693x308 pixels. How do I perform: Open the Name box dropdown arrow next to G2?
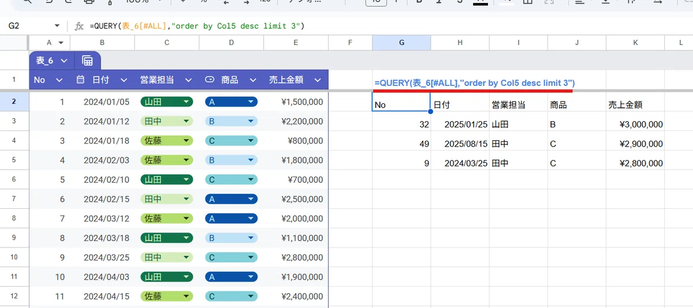pyautogui.click(x=57, y=26)
